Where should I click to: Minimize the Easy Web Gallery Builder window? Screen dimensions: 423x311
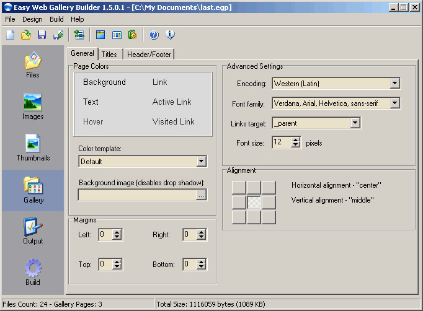coord(394,7)
